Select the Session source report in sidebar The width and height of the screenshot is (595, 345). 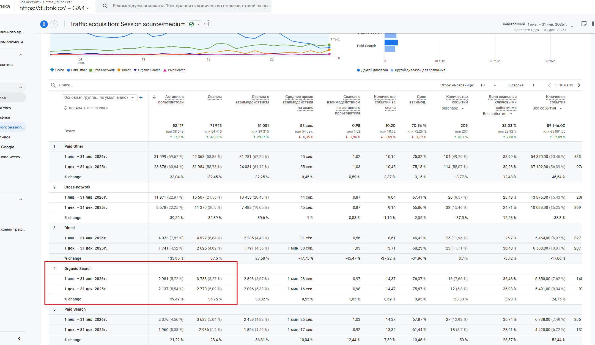coord(12,127)
